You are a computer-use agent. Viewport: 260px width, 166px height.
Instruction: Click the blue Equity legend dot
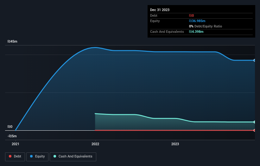[x=31, y=156]
